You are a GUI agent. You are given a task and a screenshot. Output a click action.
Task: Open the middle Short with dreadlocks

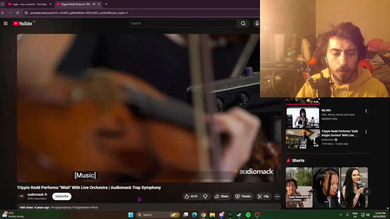click(x=327, y=187)
